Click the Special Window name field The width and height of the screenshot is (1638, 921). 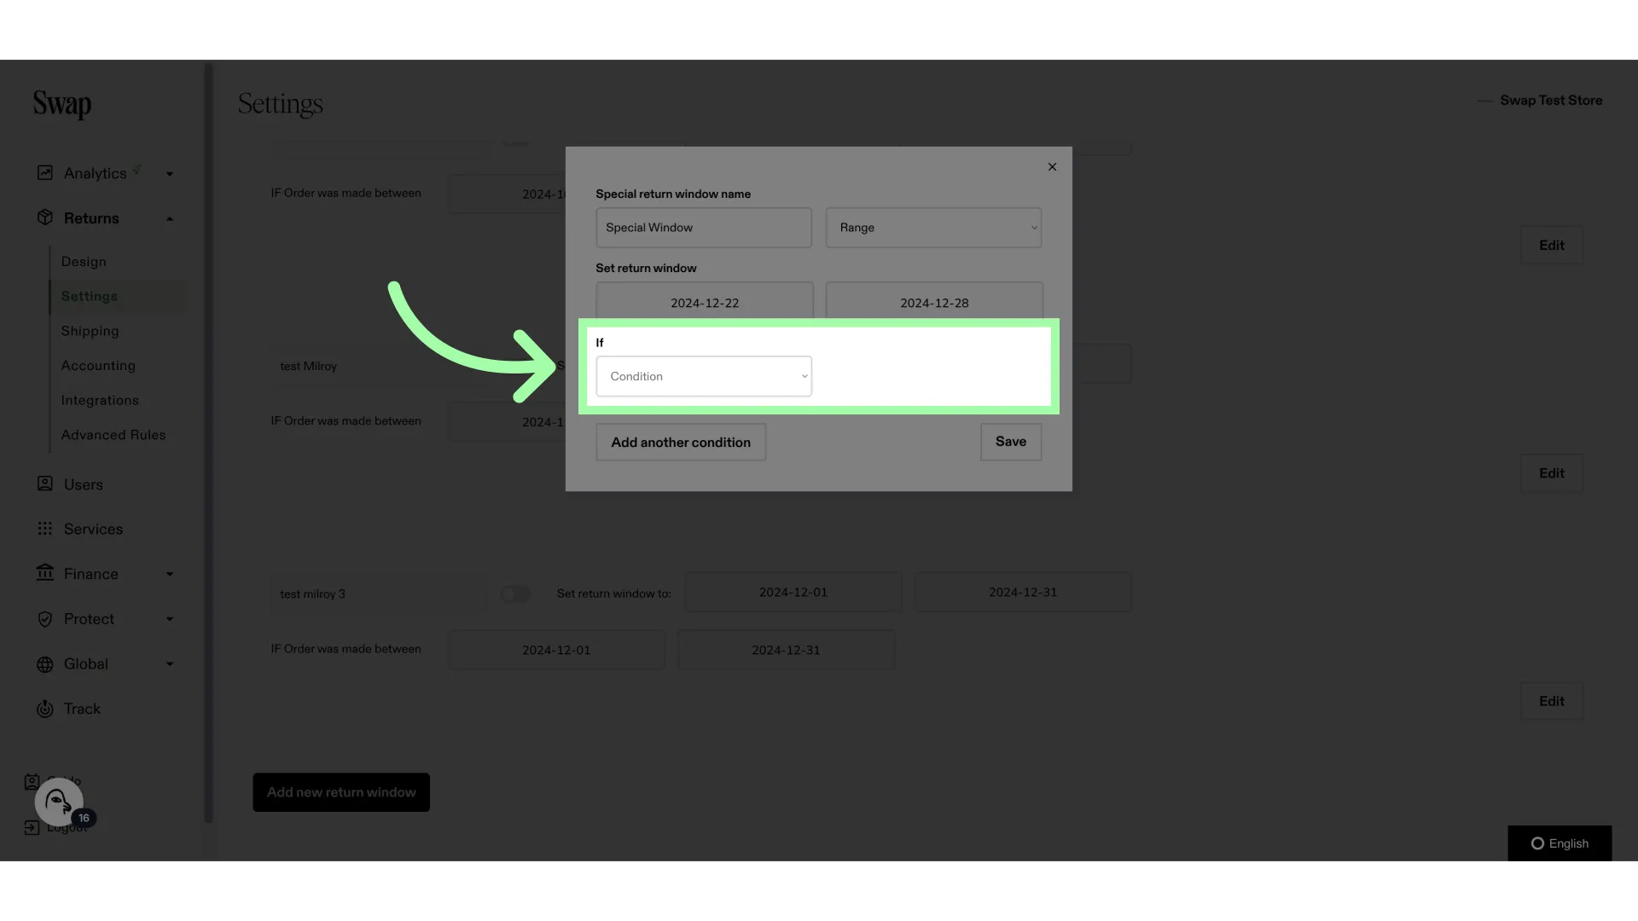point(704,228)
